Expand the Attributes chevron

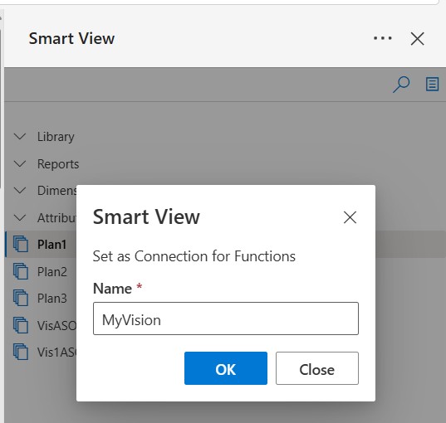click(x=20, y=218)
